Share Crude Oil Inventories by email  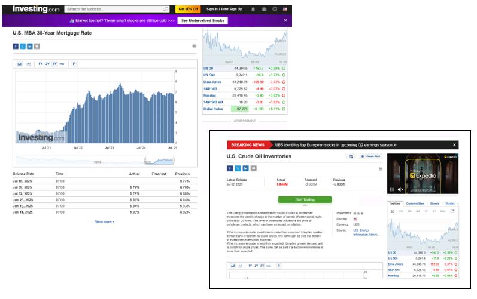pyautogui.click(x=253, y=168)
